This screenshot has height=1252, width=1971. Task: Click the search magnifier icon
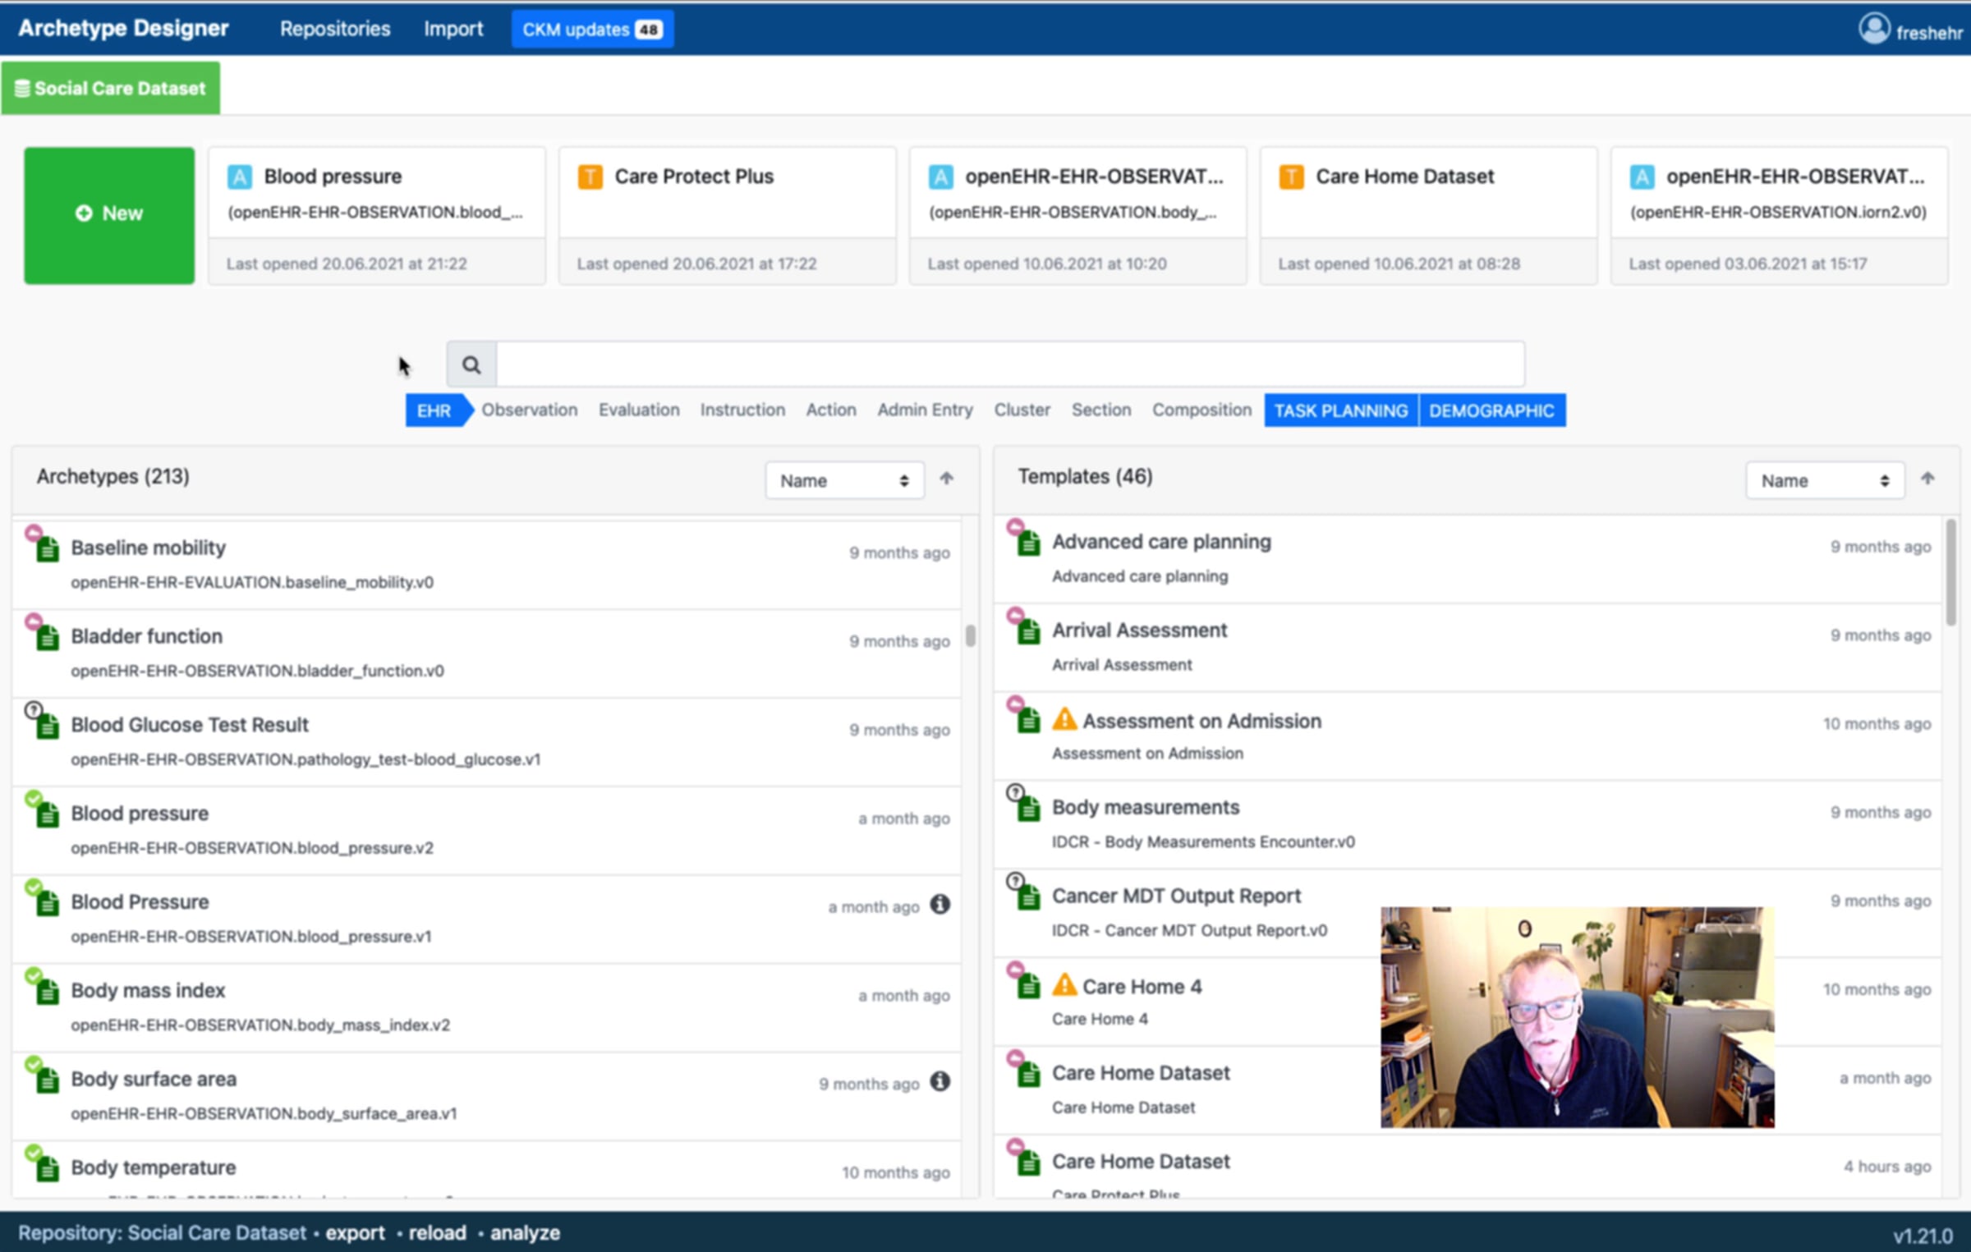(471, 365)
